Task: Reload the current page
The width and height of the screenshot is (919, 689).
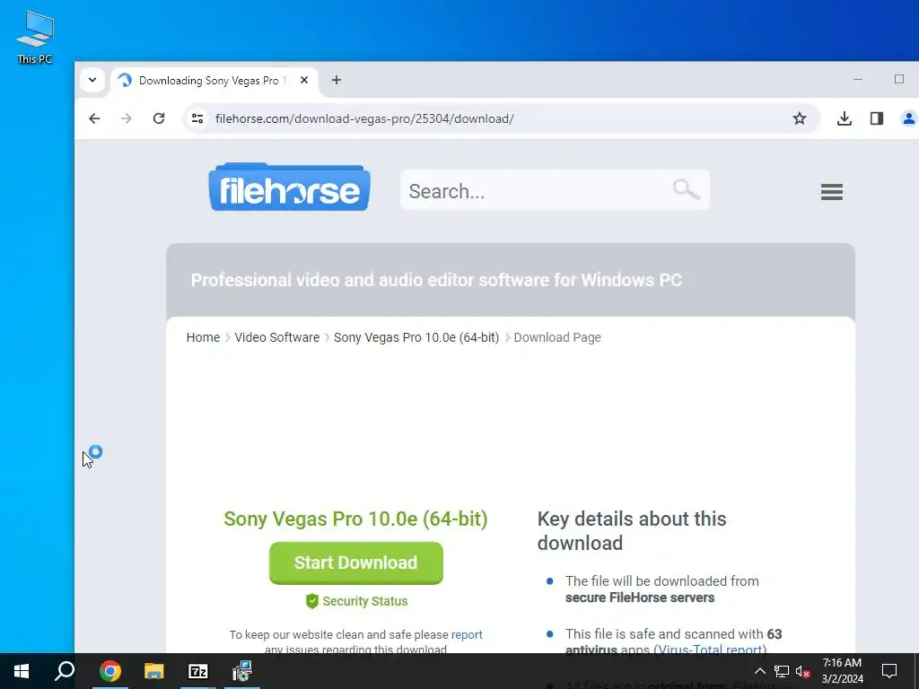Action: [x=159, y=118]
